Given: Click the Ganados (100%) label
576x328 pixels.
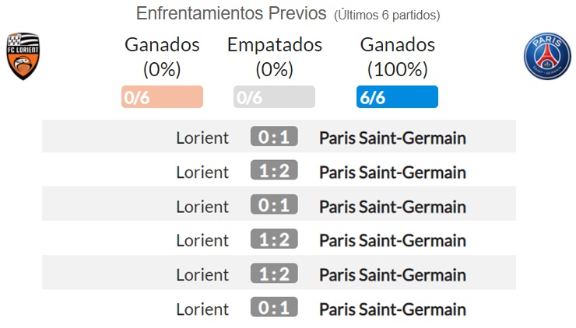Looking at the screenshot, I should point(398,57).
